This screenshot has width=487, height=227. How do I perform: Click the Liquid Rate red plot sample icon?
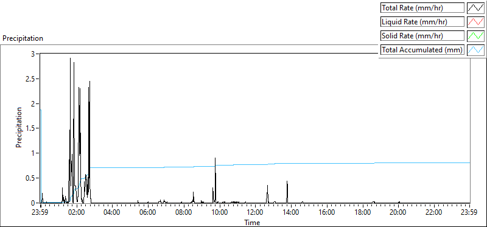click(x=476, y=22)
